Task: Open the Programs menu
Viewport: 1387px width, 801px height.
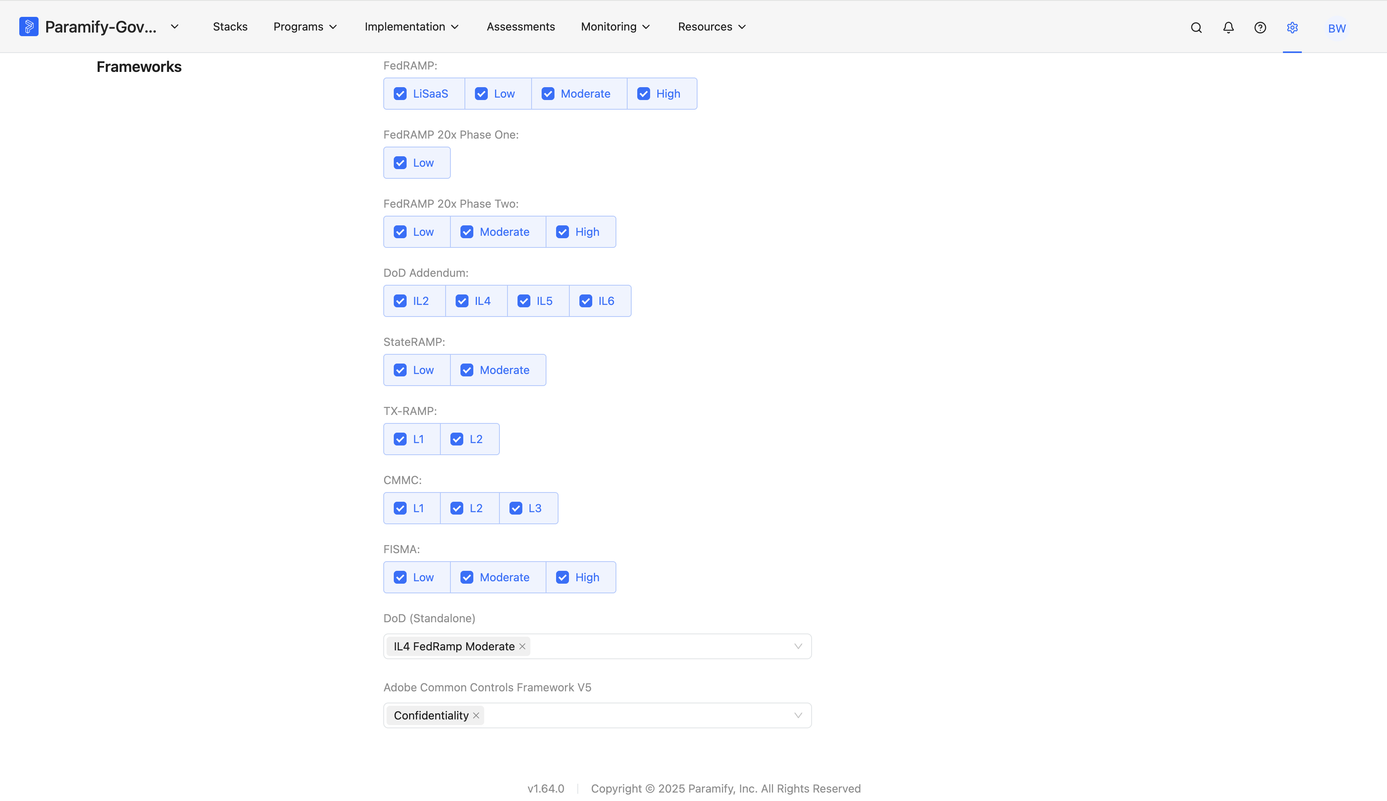Action: [x=305, y=27]
